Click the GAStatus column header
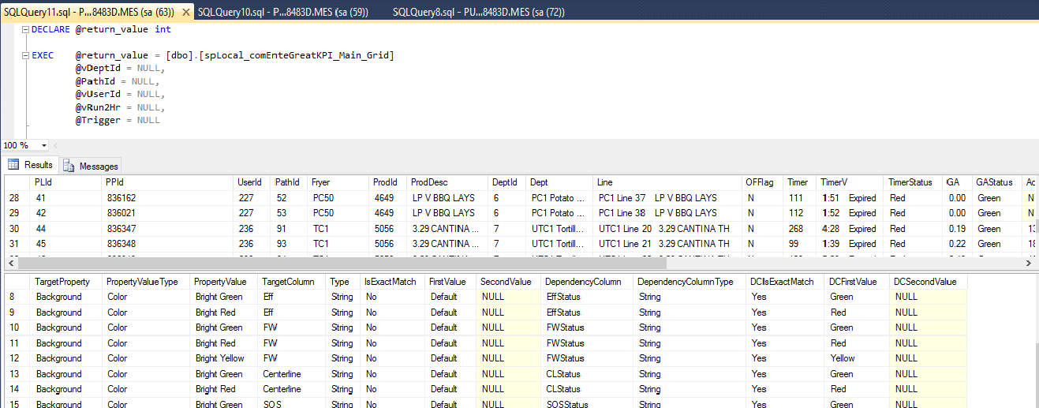 coord(996,182)
